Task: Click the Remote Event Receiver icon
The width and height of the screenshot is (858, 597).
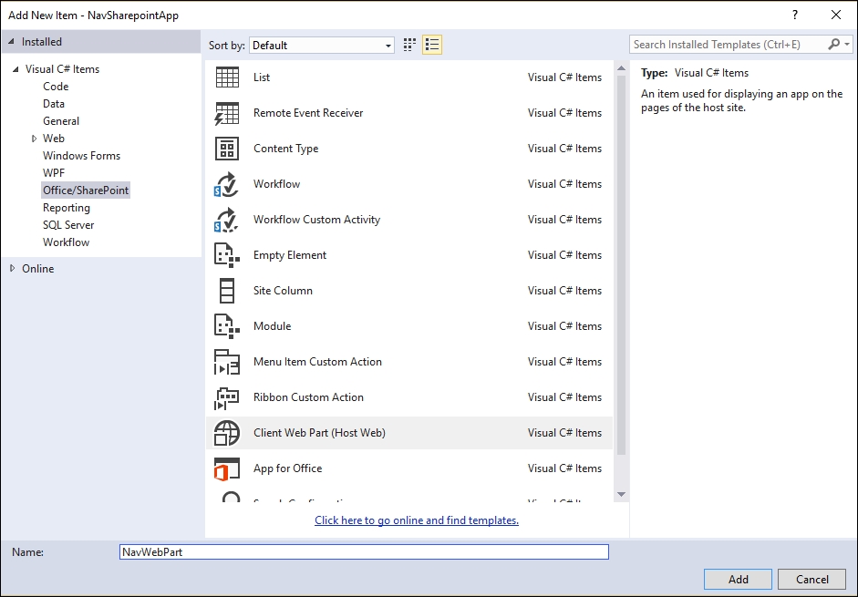Action: tap(227, 113)
